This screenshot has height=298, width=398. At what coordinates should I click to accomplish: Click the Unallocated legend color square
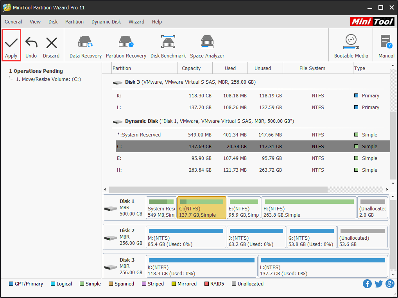tap(234, 284)
